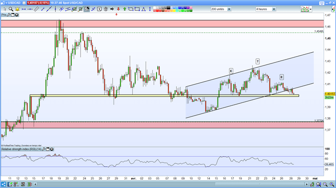The image size is (336, 188).
Task: Select the vertical line tool
Action: pos(55,9)
